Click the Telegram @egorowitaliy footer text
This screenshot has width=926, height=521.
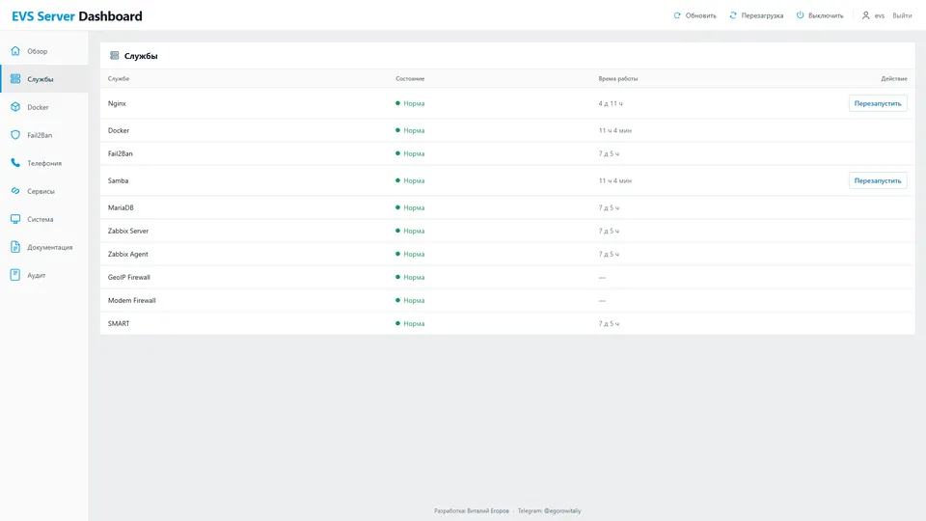pyautogui.click(x=549, y=511)
